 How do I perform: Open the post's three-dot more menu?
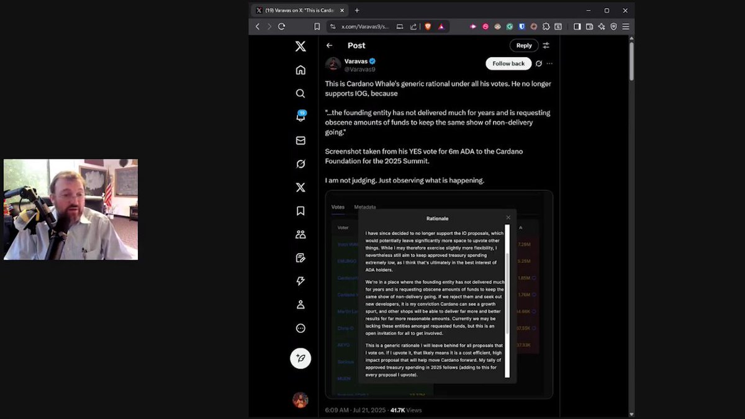click(549, 63)
